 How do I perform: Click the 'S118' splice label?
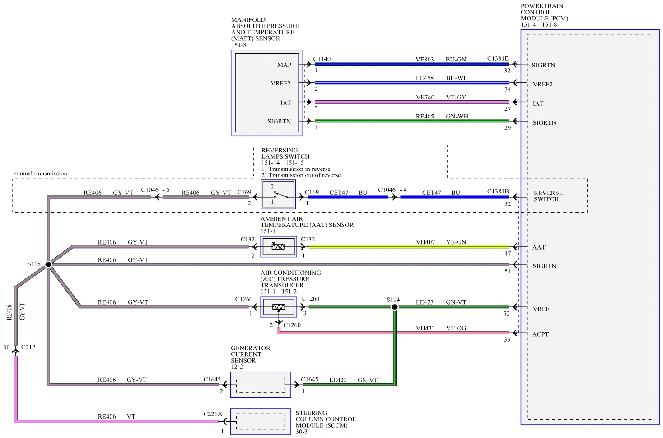pos(34,264)
